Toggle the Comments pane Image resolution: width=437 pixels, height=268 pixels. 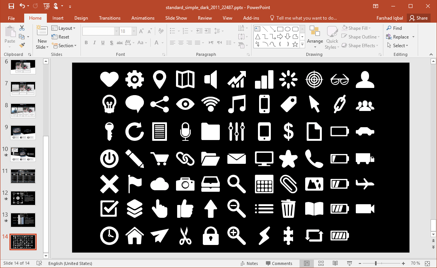point(279,263)
